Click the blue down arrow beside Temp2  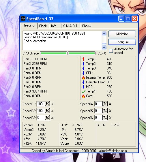[x=83, y=64]
